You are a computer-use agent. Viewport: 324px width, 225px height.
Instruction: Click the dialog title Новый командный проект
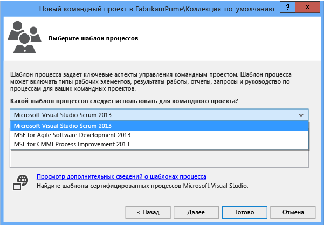pos(157,9)
